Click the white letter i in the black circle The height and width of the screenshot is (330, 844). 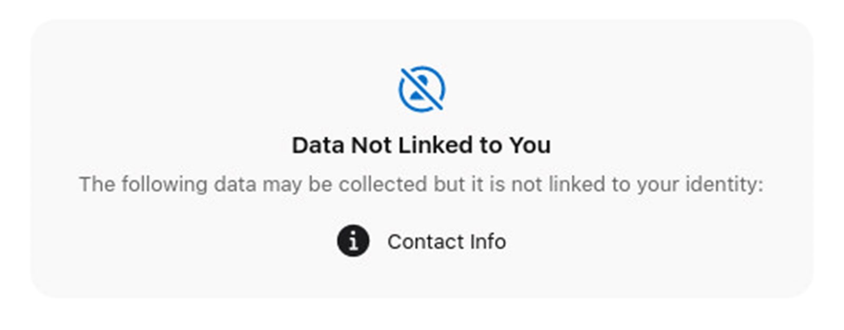coord(353,241)
